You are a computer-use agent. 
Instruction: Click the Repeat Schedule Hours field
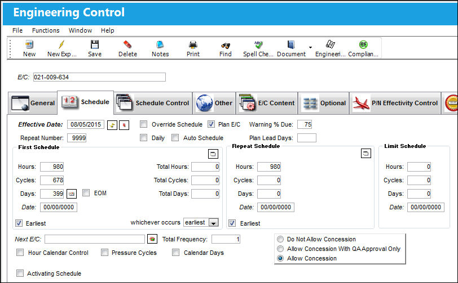pos(269,167)
